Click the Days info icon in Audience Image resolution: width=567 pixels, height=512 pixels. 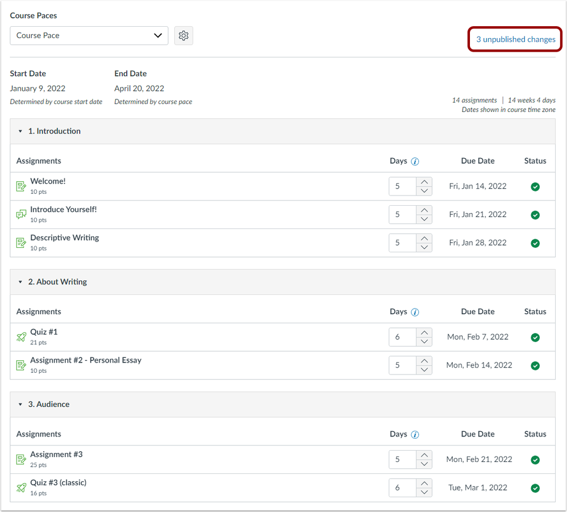pyautogui.click(x=415, y=435)
